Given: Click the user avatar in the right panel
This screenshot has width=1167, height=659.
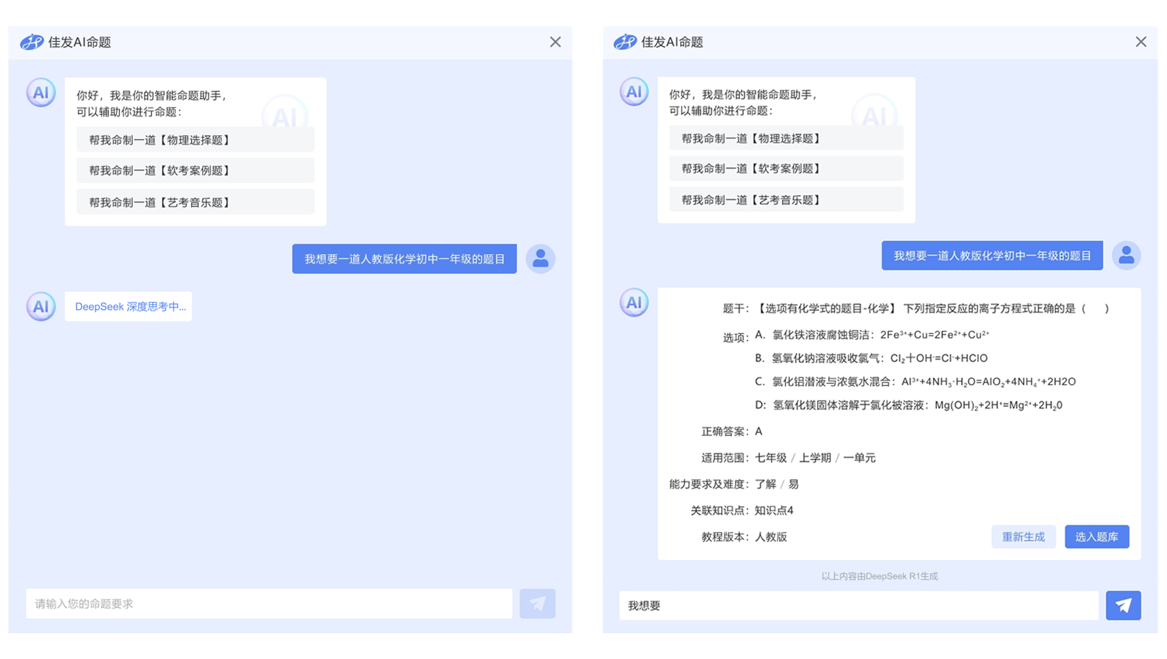Looking at the screenshot, I should (1127, 255).
